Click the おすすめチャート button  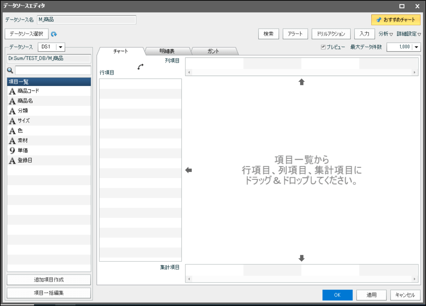(396, 20)
